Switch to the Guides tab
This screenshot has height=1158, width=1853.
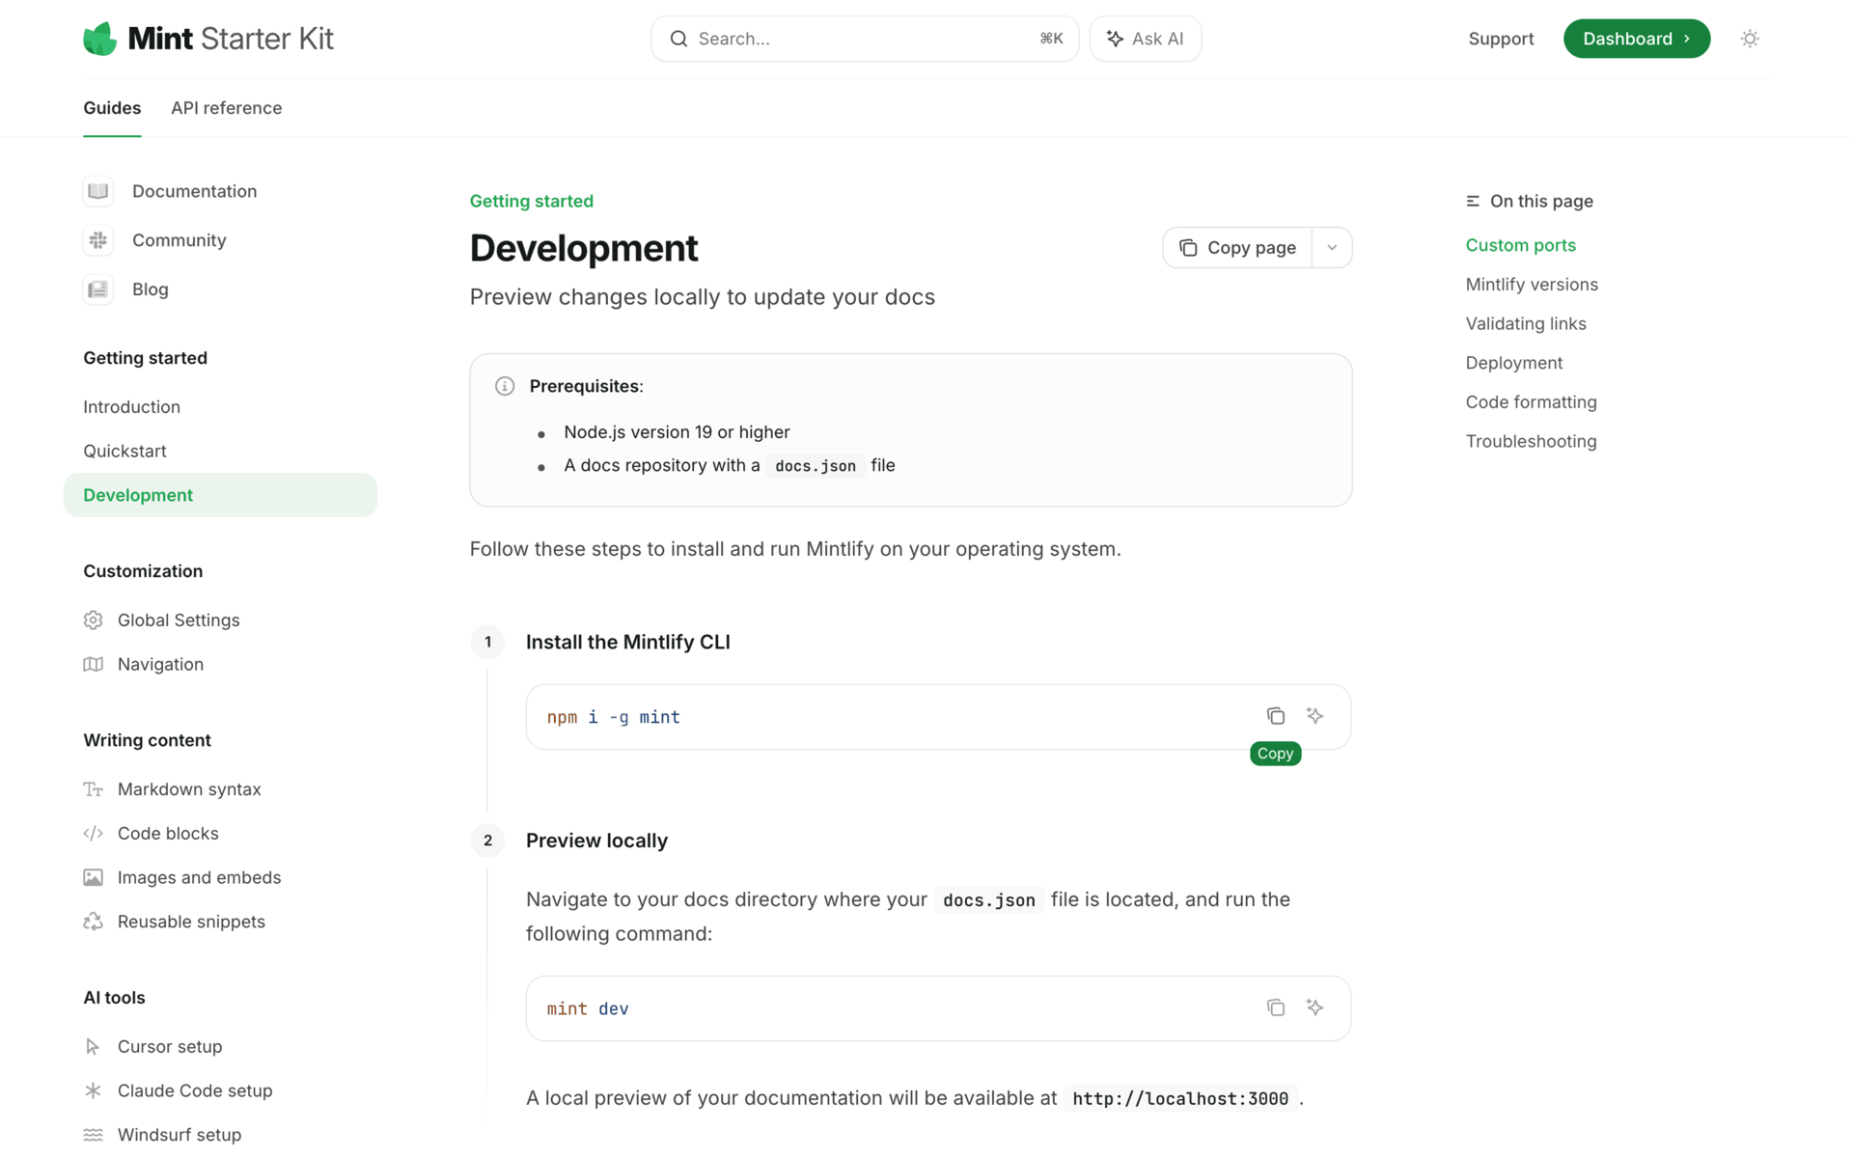click(x=112, y=108)
